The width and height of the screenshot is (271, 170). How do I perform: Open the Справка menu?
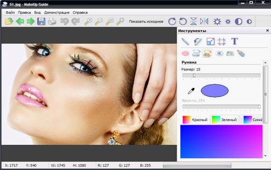point(80,13)
